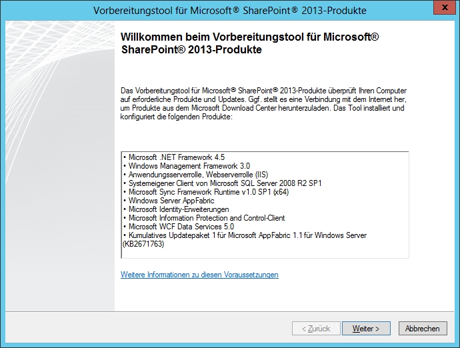This screenshot has height=348, width=460.
Task: Click Microsoft Information Protection and Control-Client
Action: [x=205, y=218]
